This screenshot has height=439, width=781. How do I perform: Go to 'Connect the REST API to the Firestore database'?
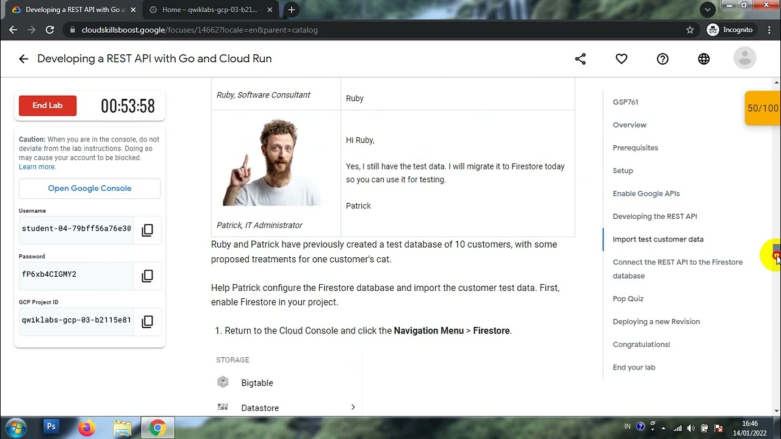tap(677, 269)
